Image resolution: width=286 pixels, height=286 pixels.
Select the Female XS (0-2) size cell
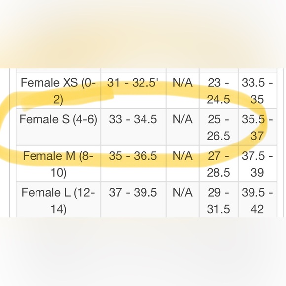[x=58, y=91]
